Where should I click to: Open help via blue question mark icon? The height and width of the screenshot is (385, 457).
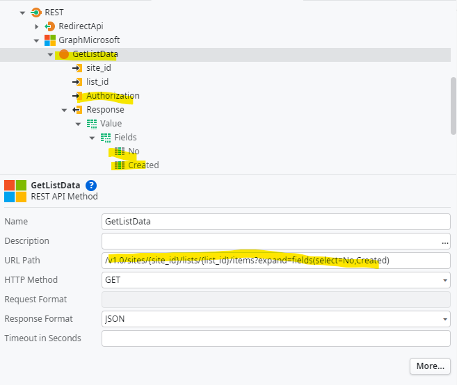91,186
